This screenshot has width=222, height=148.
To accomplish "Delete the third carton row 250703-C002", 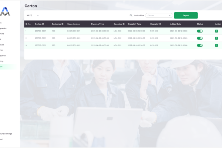I will [216, 46].
